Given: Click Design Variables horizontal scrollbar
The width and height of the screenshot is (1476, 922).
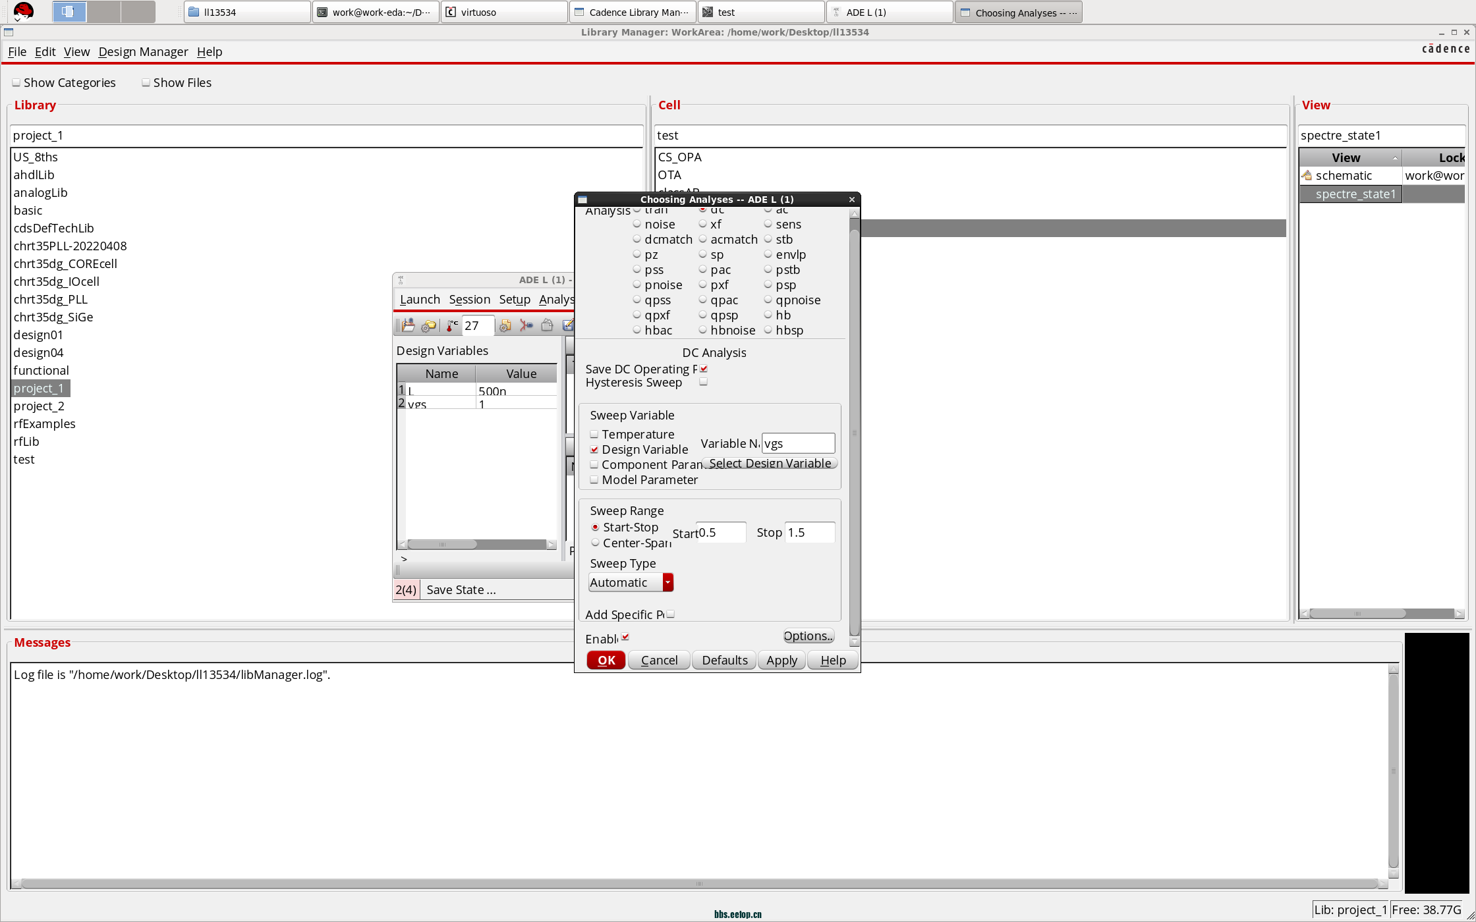Looking at the screenshot, I should (x=442, y=544).
